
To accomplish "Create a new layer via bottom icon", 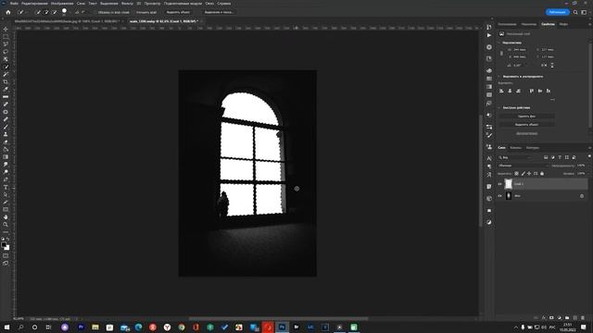I will point(575,318).
